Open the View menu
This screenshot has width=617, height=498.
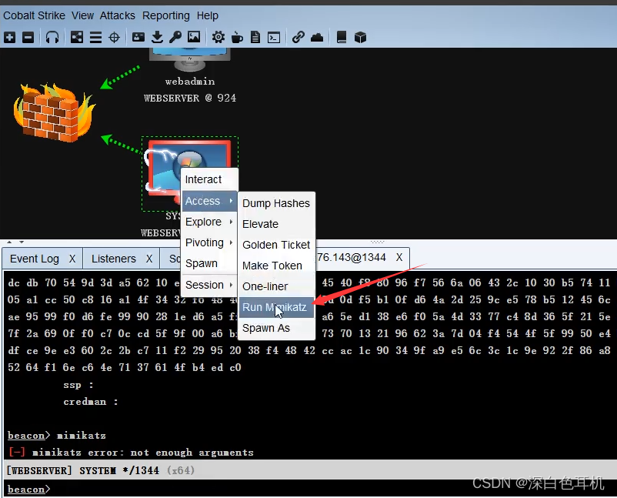[82, 15]
